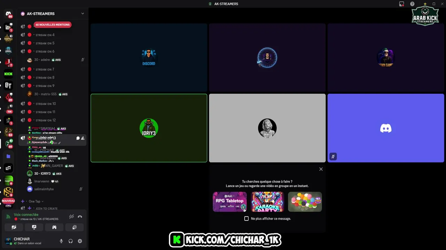Open the server icon with badge 83
The width and height of the screenshot is (446, 250).
point(8,132)
